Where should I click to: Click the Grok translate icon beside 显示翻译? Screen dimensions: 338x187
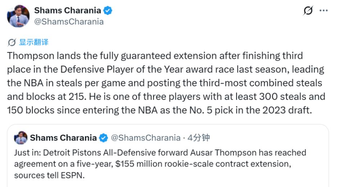[12, 42]
